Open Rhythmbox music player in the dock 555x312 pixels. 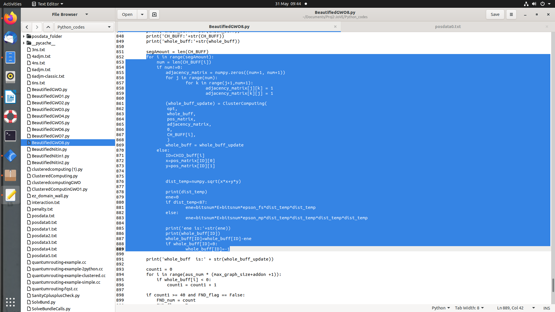coord(10,77)
